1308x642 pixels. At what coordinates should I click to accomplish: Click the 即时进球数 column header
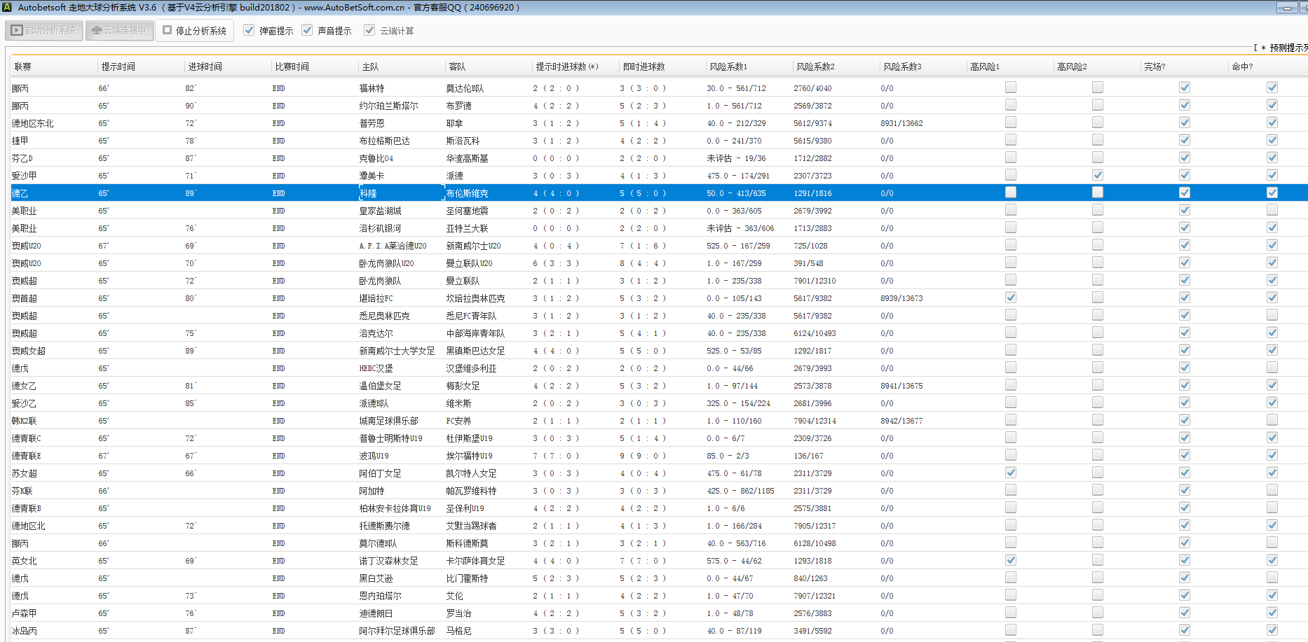(x=643, y=67)
